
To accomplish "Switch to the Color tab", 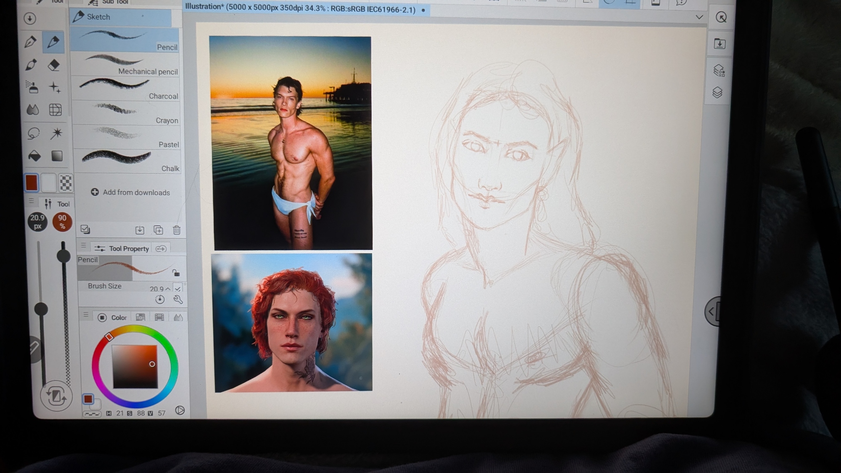I will [112, 317].
